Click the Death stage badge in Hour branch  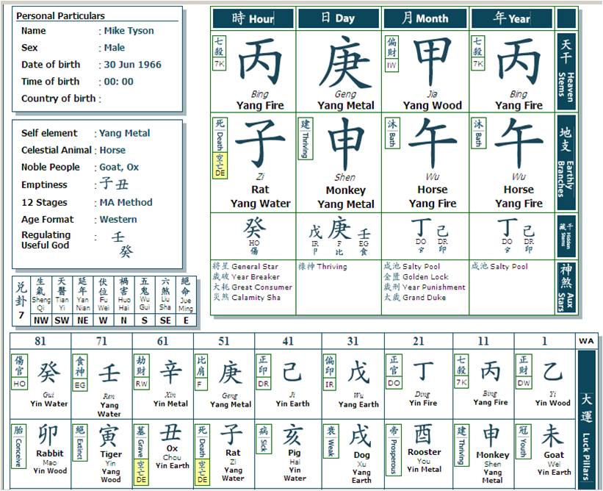coord(220,135)
